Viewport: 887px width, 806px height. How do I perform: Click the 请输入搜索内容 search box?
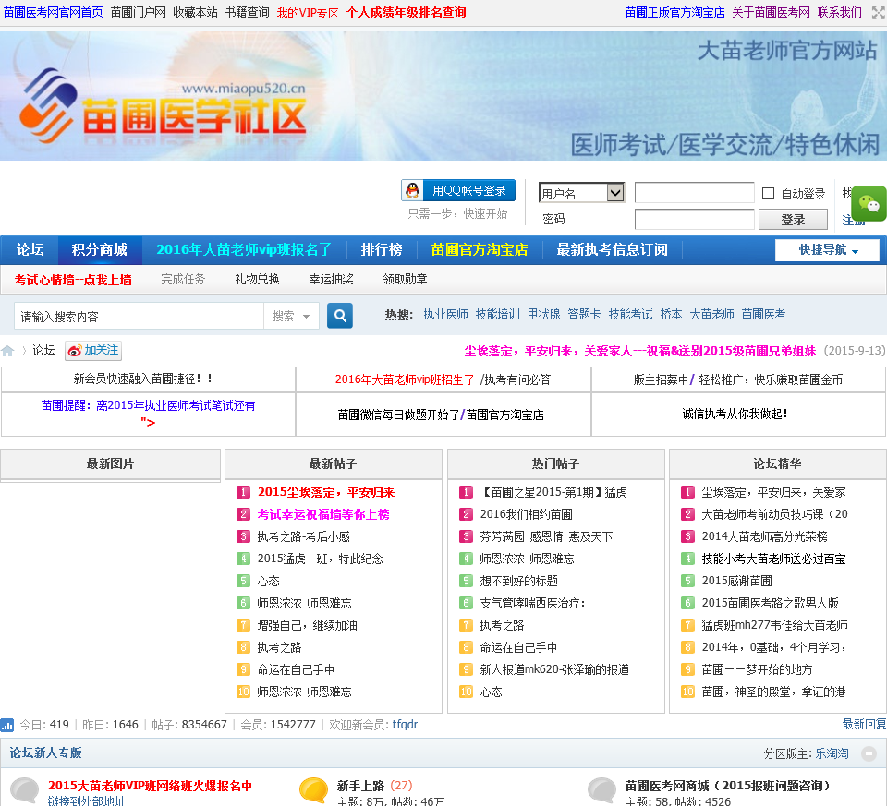point(140,316)
